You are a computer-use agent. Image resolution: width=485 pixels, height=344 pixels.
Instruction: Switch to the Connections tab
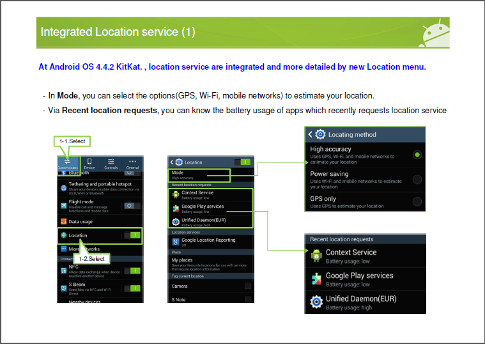[68, 163]
